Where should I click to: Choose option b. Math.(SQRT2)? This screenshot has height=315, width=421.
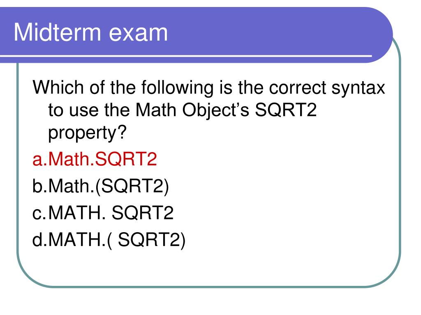(101, 186)
